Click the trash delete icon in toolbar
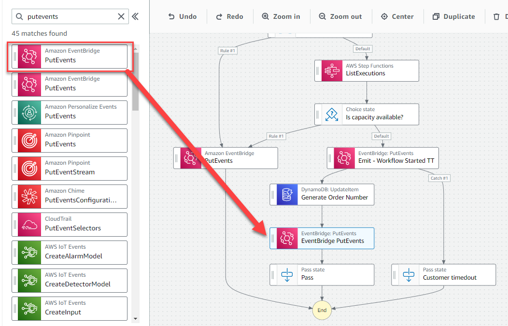Screen dimensions: 508x326 [x=496, y=16]
